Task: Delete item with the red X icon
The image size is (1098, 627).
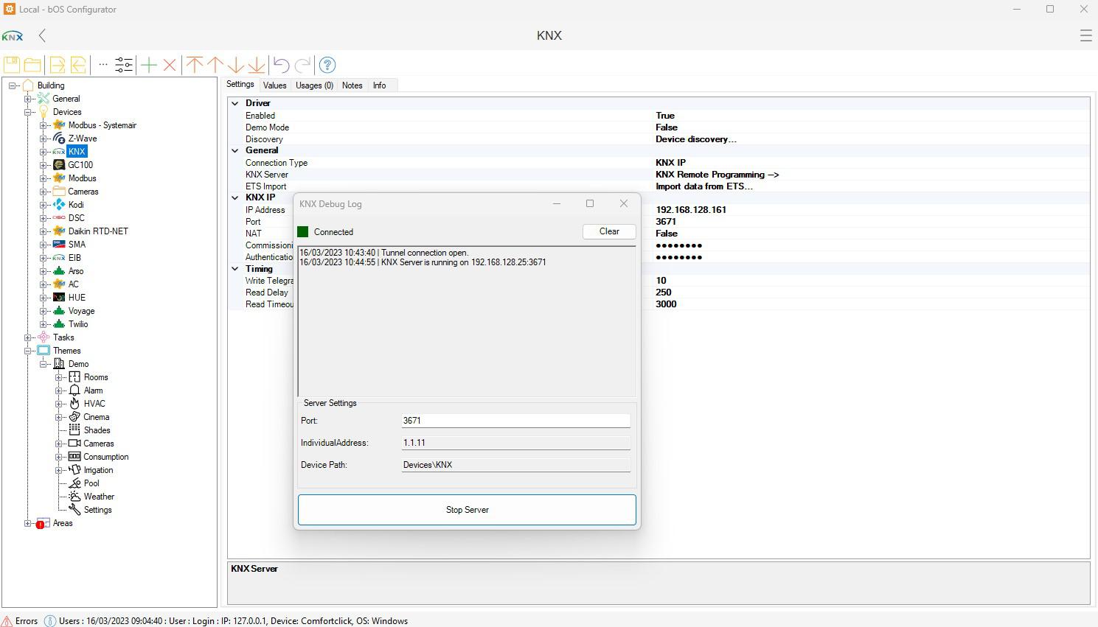Action: [170, 65]
